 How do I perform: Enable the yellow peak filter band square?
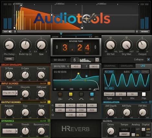coord(71,94)
